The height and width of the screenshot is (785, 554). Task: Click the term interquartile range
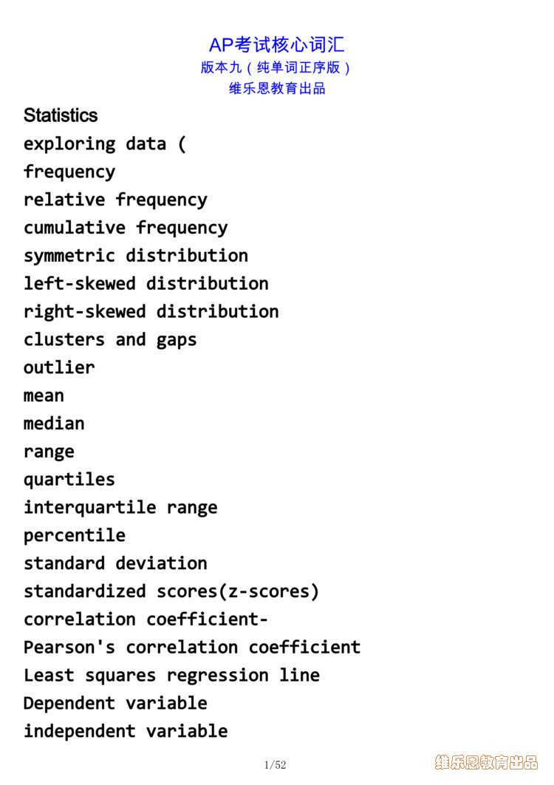click(x=120, y=508)
